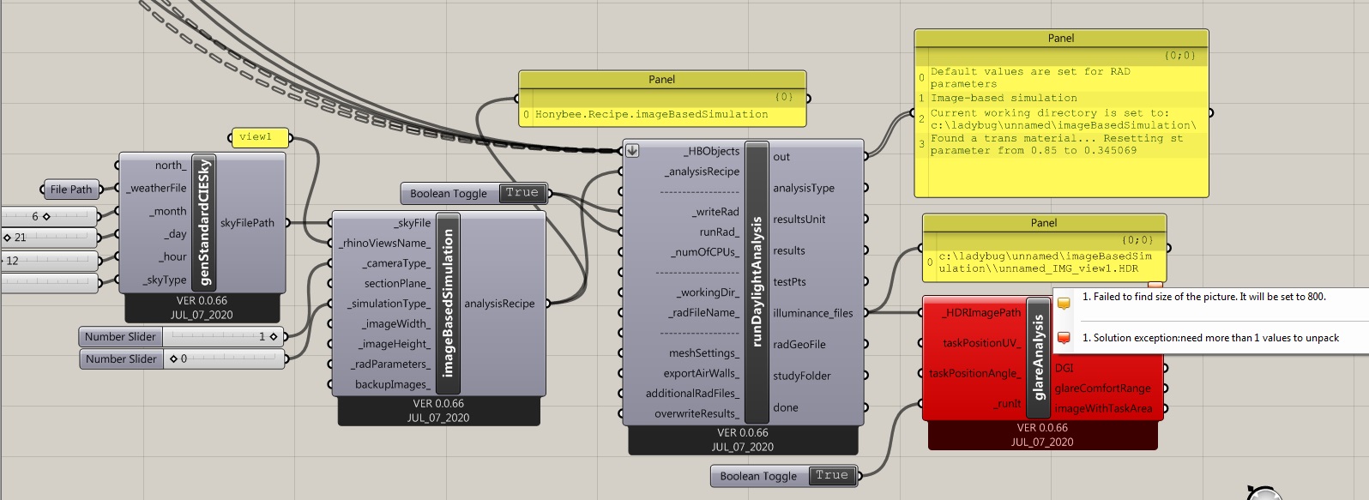Click the skyFilePath output label
Screen dimensions: 1369x500
click(x=247, y=223)
